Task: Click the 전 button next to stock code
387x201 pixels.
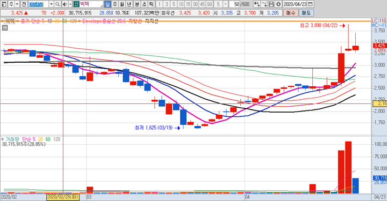Action: (24, 4)
